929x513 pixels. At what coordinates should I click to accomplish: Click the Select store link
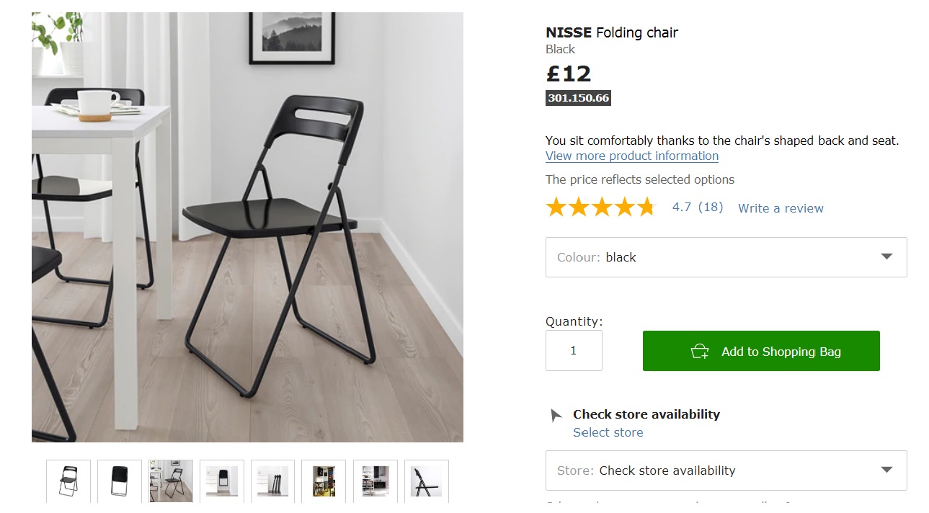click(x=608, y=432)
